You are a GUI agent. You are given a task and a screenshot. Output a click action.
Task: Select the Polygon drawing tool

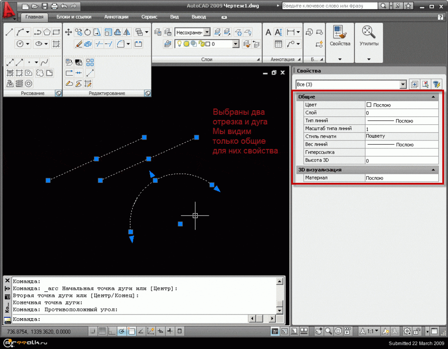click(x=47, y=32)
